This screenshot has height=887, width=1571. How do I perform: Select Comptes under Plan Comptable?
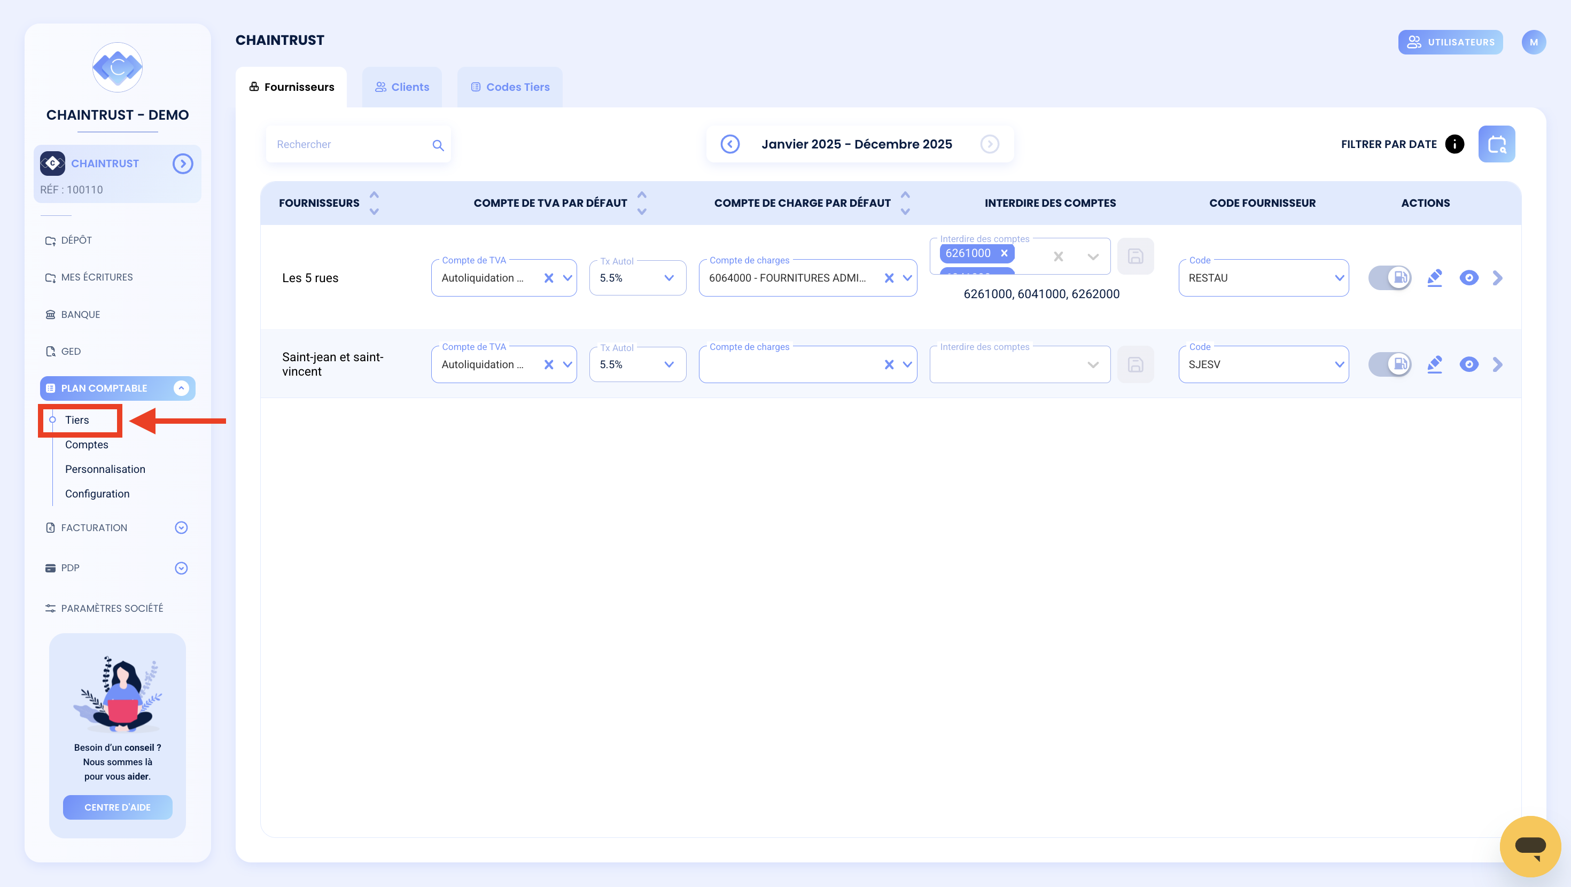pos(87,445)
